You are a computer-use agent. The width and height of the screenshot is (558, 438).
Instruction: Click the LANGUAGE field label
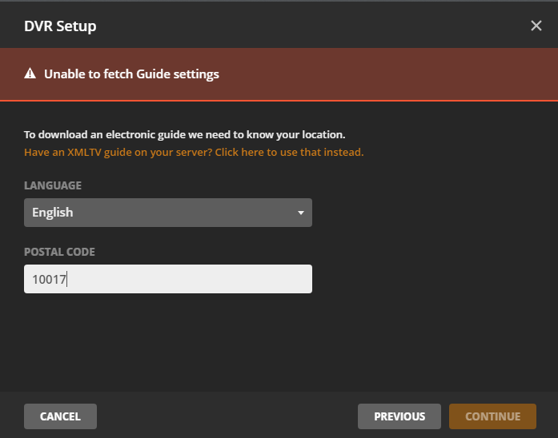(53, 185)
